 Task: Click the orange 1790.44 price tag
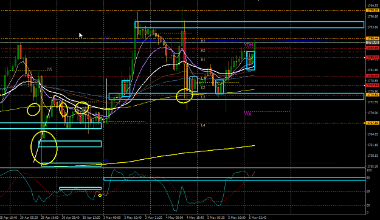[x=373, y=38]
